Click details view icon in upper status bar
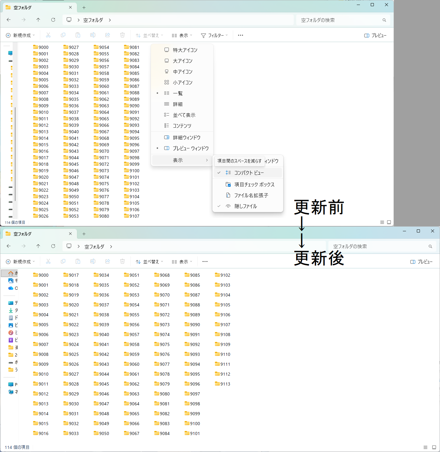Screen dimensions: 440x452 coord(382,222)
